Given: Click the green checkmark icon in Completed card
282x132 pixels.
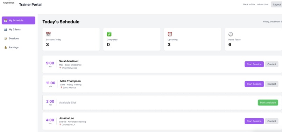Looking at the screenshot, I should click(x=109, y=34).
